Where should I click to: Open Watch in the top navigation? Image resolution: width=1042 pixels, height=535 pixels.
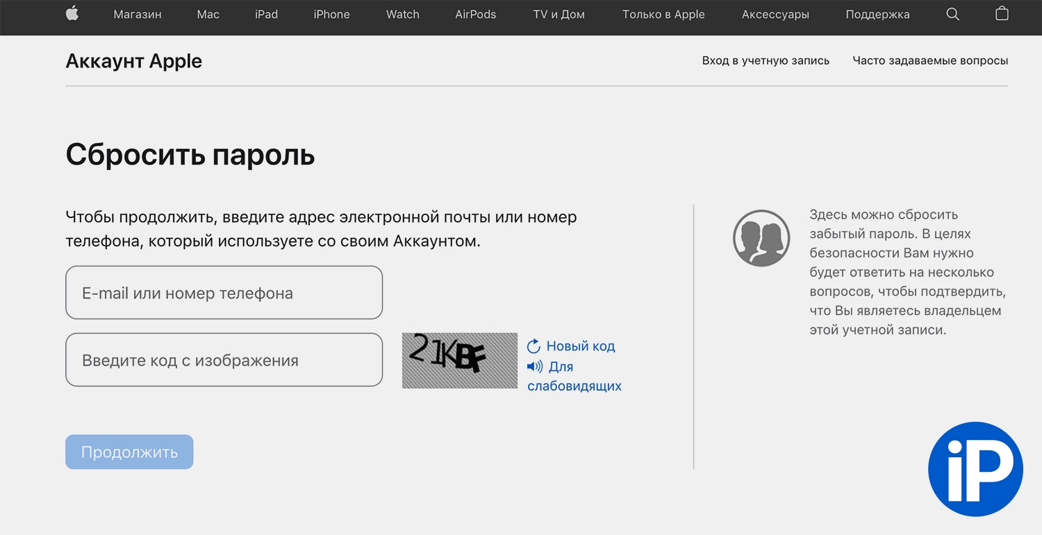tap(402, 14)
